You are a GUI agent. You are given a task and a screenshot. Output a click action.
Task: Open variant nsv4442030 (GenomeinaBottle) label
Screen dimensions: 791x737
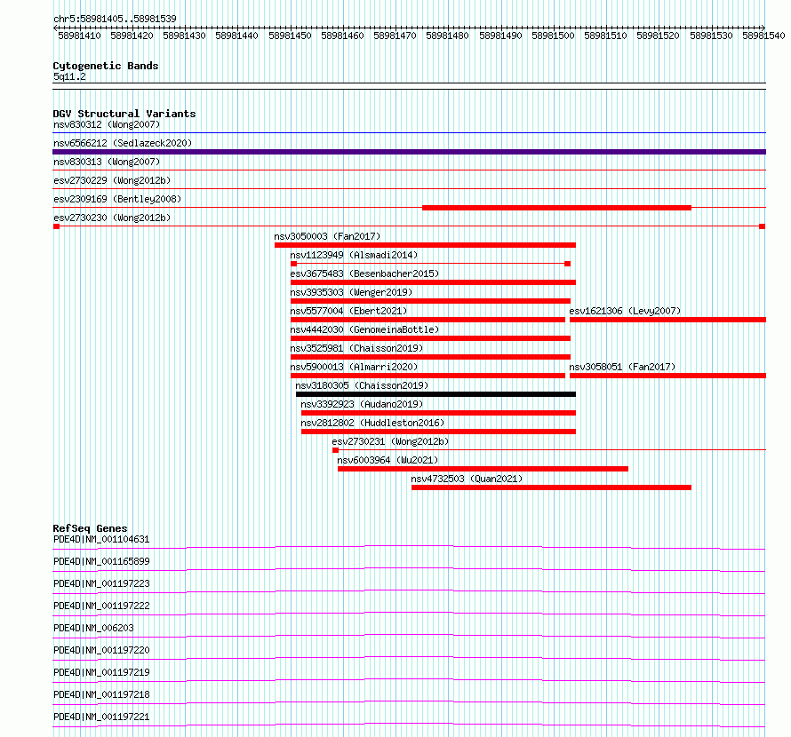tap(364, 329)
